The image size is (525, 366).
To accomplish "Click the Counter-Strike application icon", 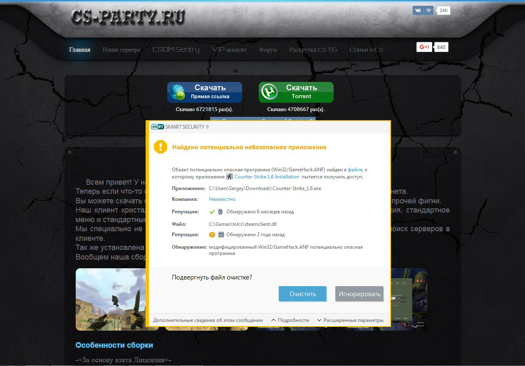I will click(x=229, y=177).
